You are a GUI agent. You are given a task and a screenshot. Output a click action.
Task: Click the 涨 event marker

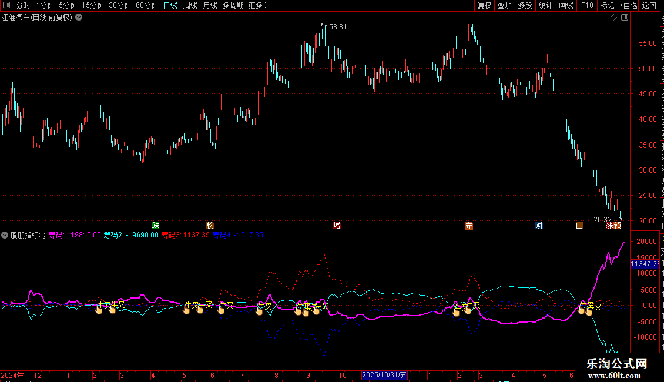click(610, 225)
